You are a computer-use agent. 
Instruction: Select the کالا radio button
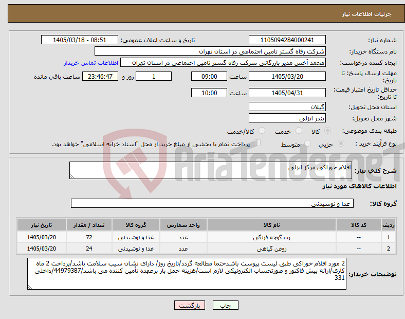point(327,131)
